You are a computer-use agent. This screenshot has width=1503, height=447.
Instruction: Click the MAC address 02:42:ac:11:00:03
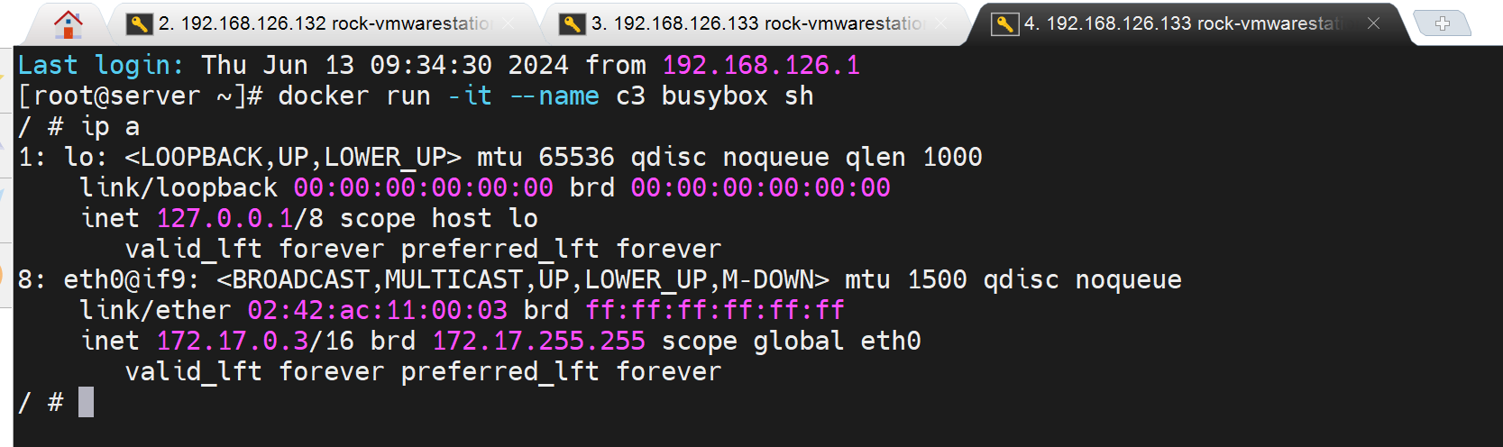[378, 310]
